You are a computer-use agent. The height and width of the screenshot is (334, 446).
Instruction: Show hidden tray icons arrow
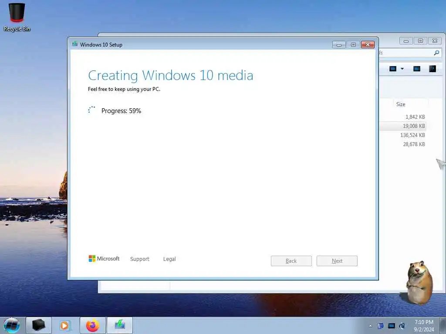(370, 326)
